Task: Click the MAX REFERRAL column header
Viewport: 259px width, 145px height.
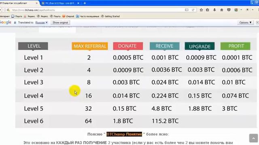Action: pos(90,46)
